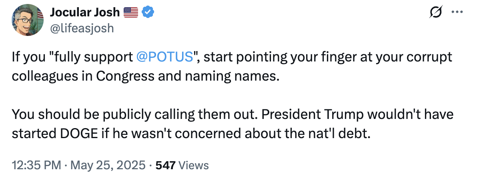Click the 12:35 PM timestamp
The width and height of the screenshot is (477, 186).
36,165
